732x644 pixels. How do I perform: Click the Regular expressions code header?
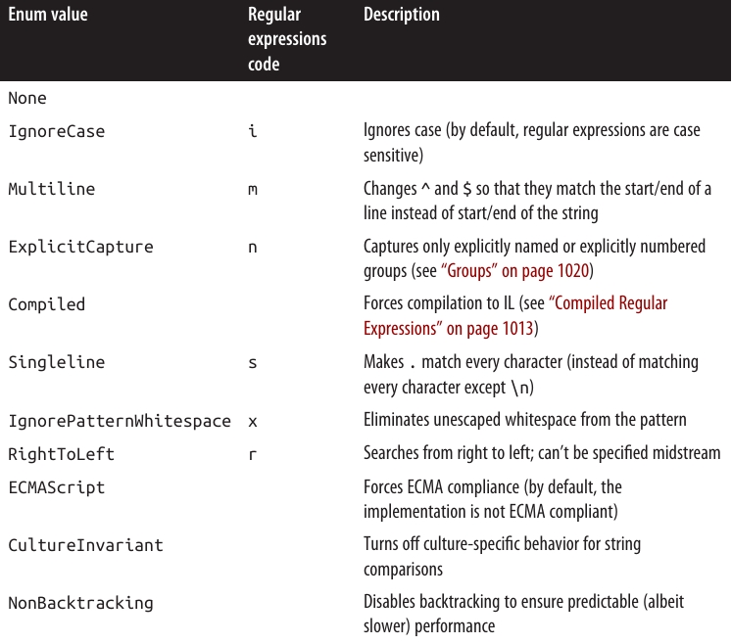pos(286,39)
